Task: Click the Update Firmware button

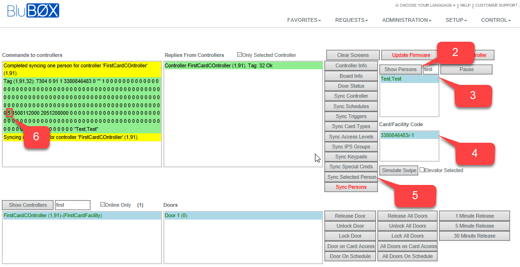Action: (411, 55)
